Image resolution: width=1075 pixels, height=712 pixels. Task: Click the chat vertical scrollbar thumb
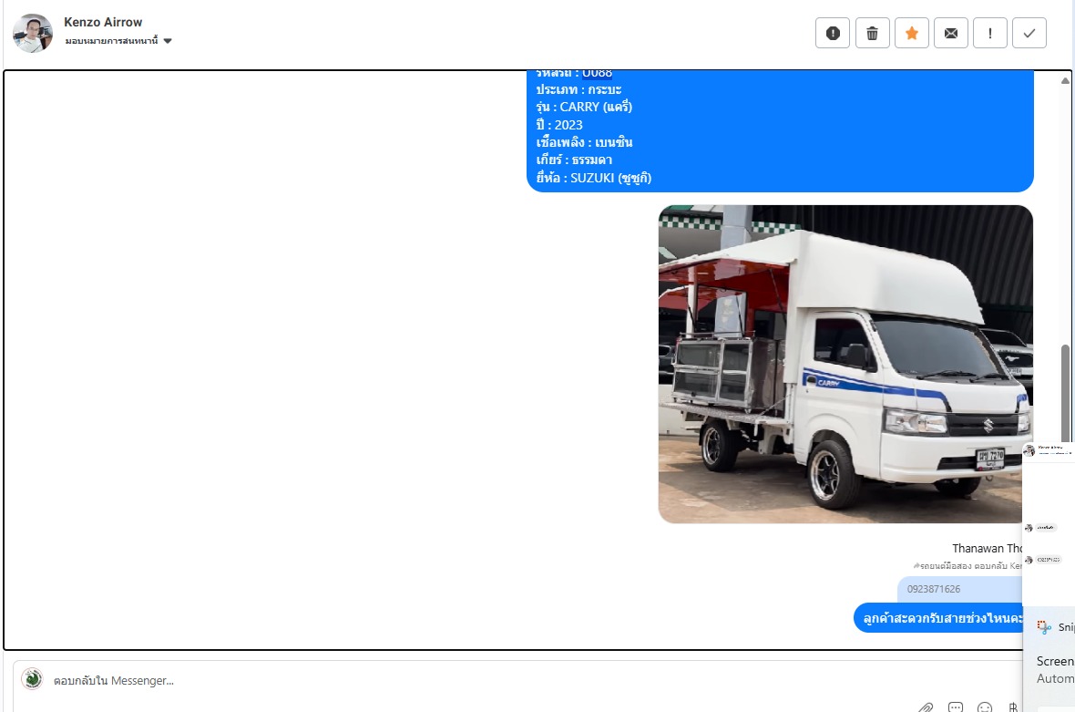click(1065, 392)
